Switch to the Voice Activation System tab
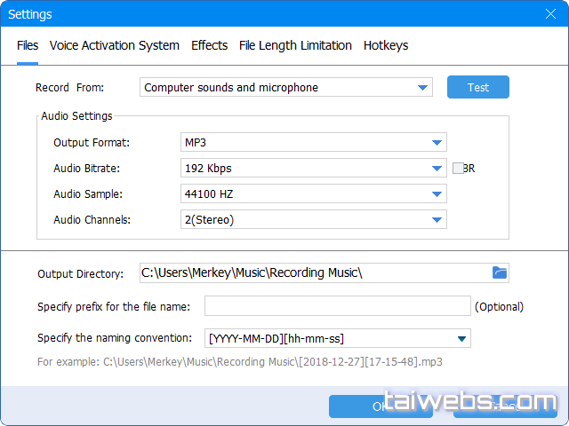569x426 pixels. [115, 45]
